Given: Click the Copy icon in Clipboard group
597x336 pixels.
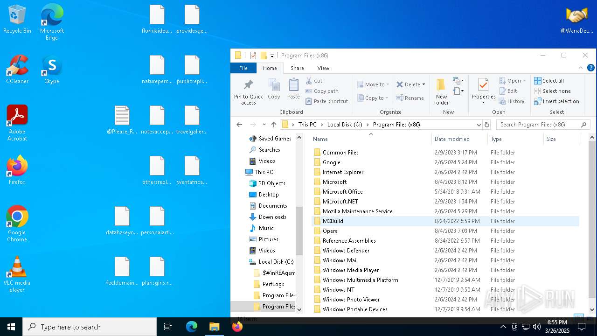Looking at the screenshot, I should coord(274,89).
